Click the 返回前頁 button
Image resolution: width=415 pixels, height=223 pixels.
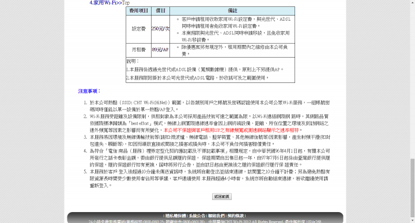222,196
